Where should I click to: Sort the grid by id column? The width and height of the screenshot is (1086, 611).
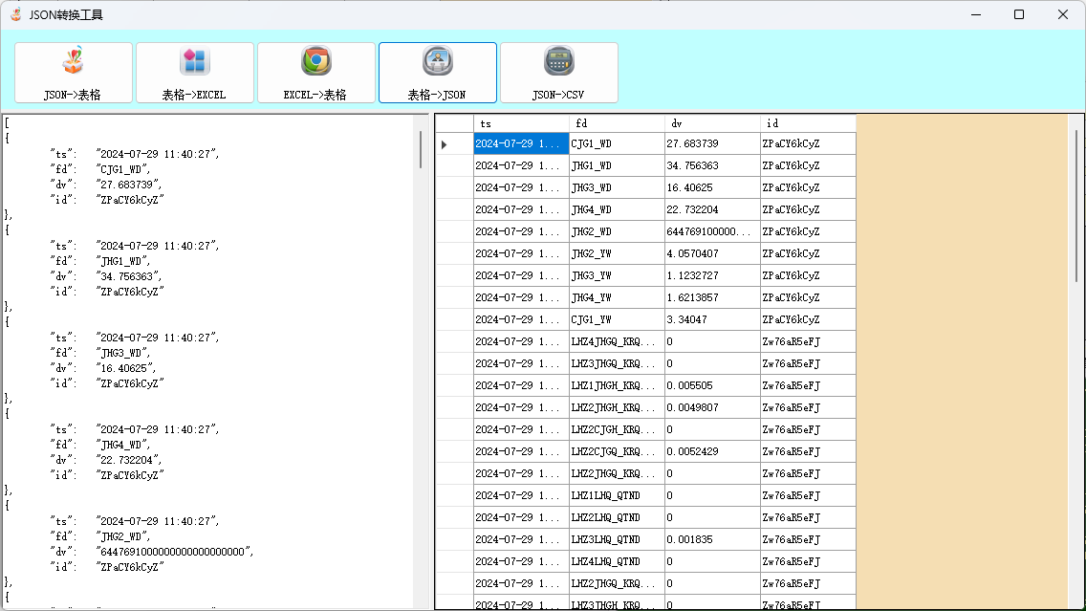[808, 123]
